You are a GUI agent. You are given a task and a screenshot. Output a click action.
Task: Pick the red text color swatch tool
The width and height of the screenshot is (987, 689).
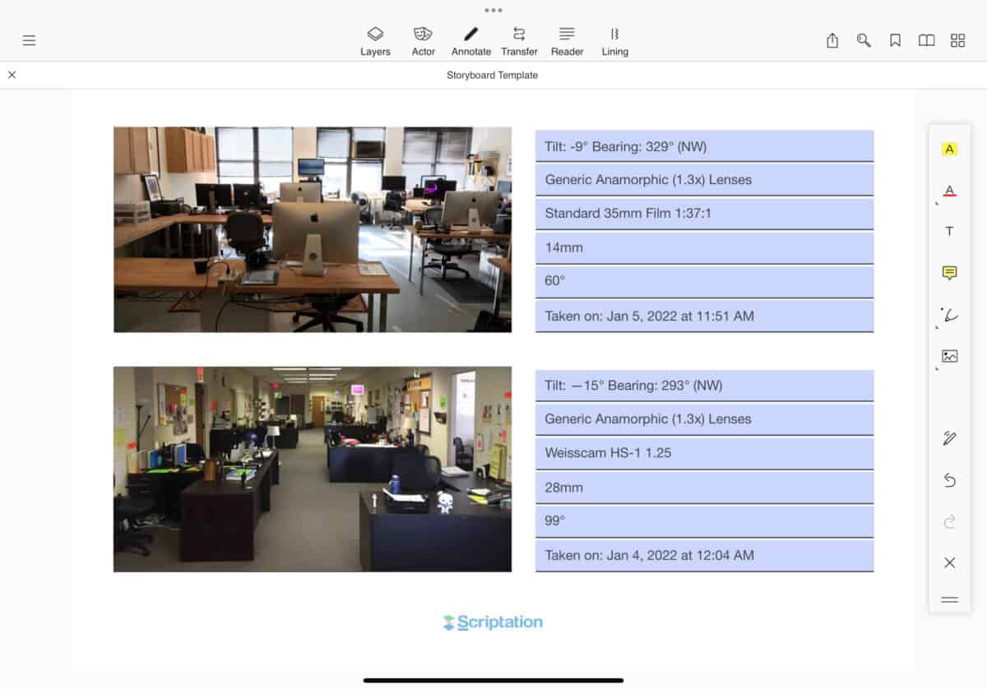coord(949,190)
